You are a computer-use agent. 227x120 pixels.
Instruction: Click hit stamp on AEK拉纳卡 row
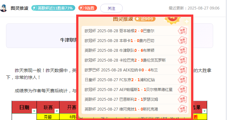(x=182, y=70)
